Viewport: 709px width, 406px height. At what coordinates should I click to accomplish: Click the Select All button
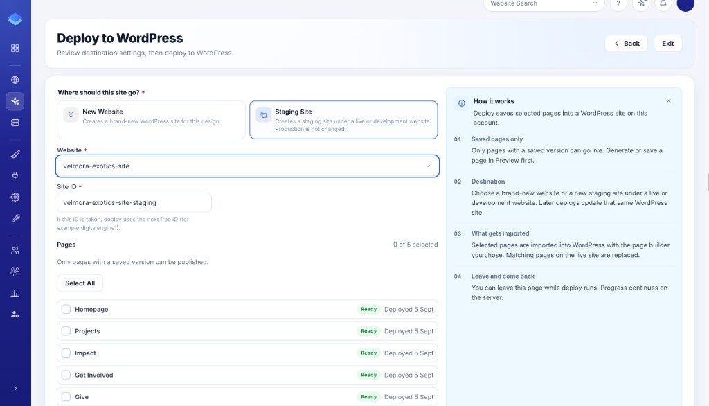coord(80,283)
